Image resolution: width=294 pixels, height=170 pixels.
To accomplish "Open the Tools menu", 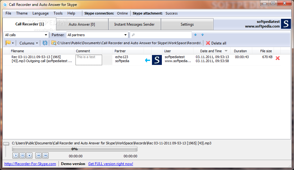I will click(58, 13).
